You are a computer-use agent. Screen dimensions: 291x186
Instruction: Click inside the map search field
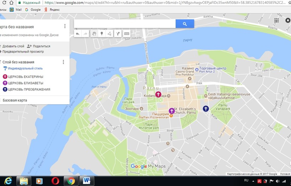point(124,24)
